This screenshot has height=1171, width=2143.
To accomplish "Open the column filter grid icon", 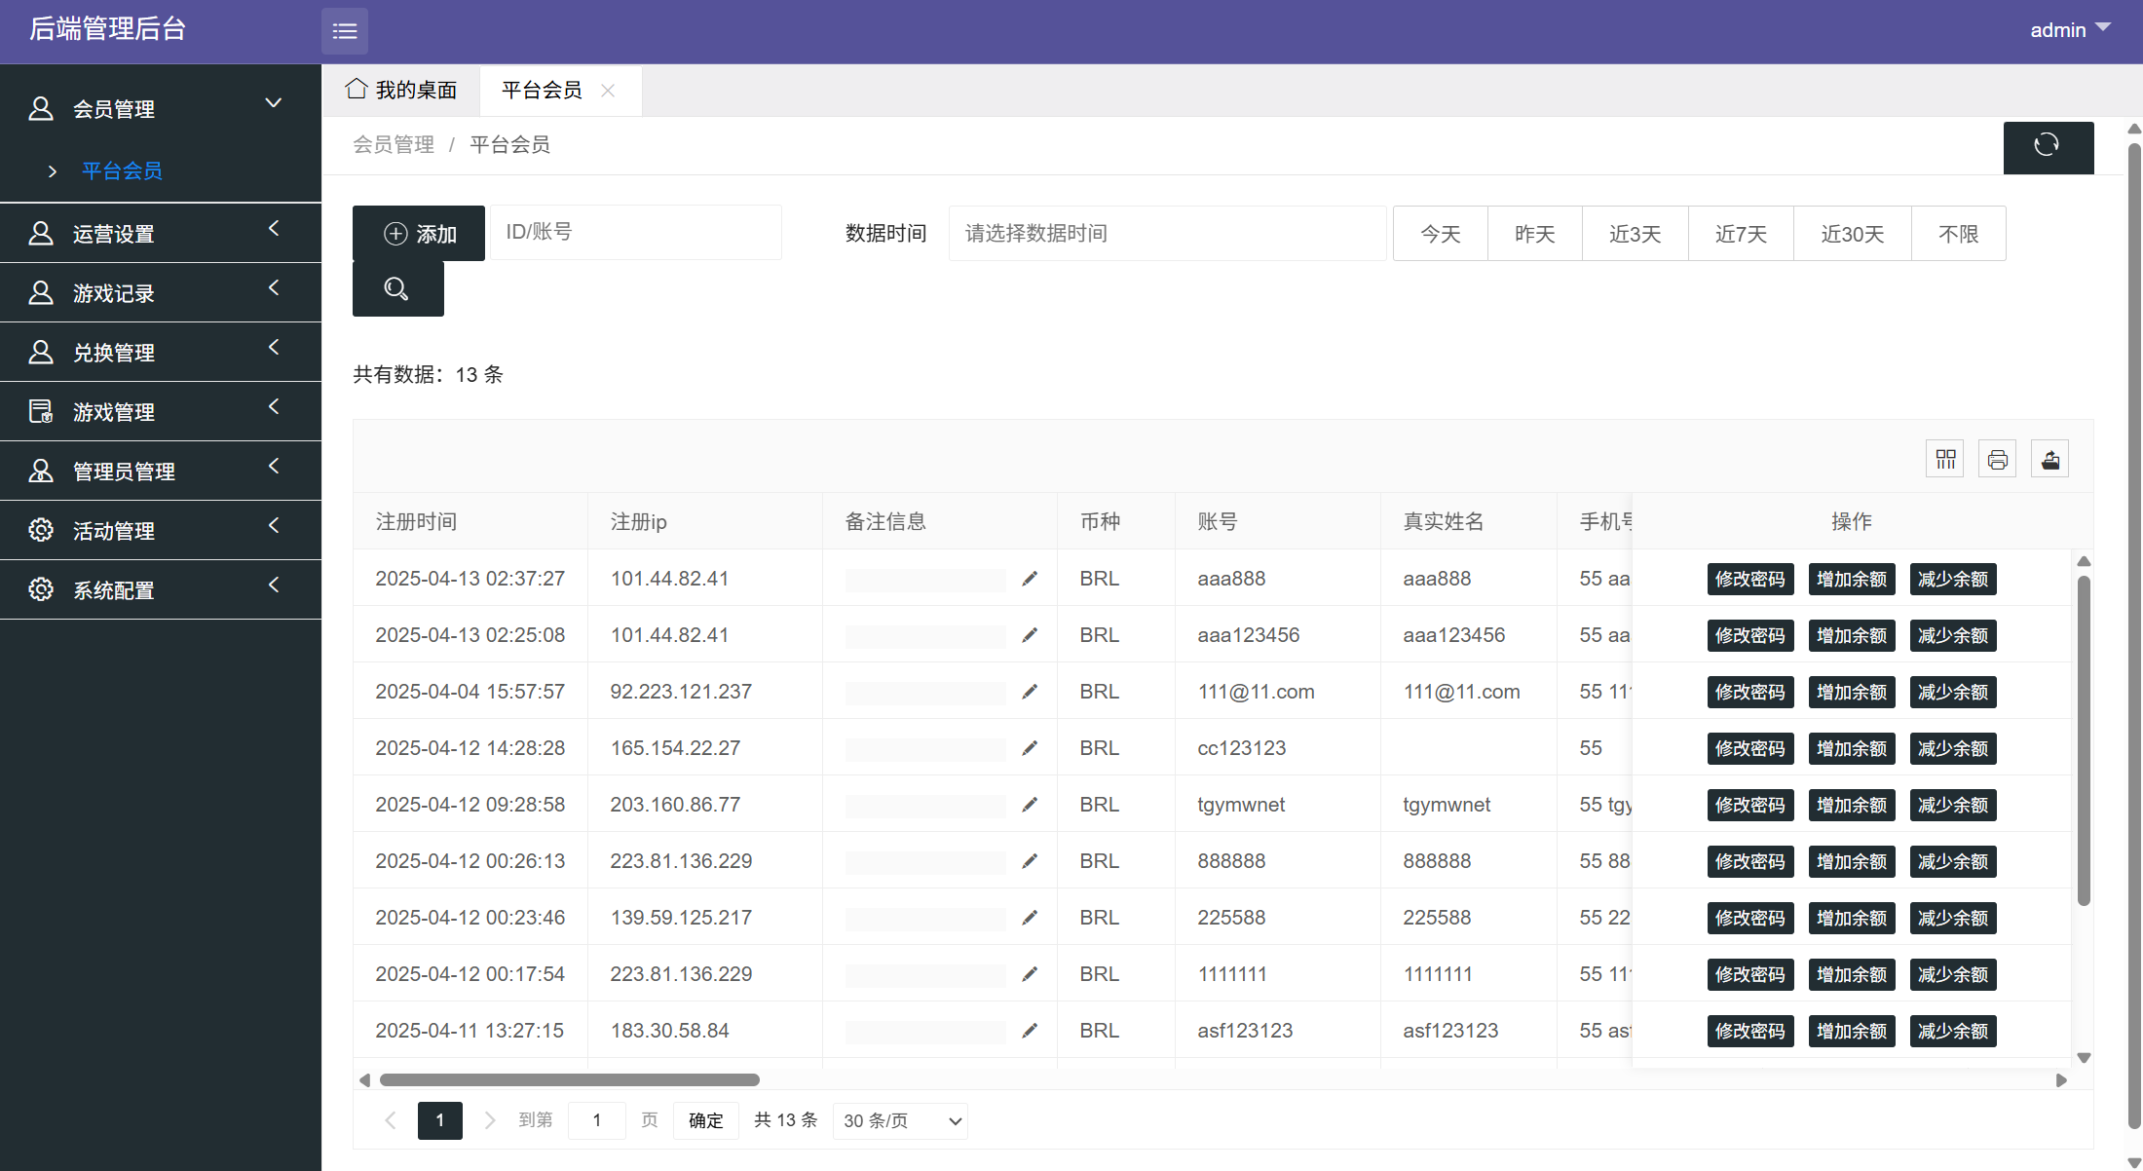I will tap(1945, 459).
